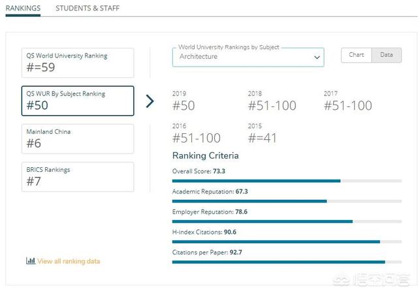Click the 2019 ranking #50 entry
Viewport: 418px width, 294px height.
point(184,102)
